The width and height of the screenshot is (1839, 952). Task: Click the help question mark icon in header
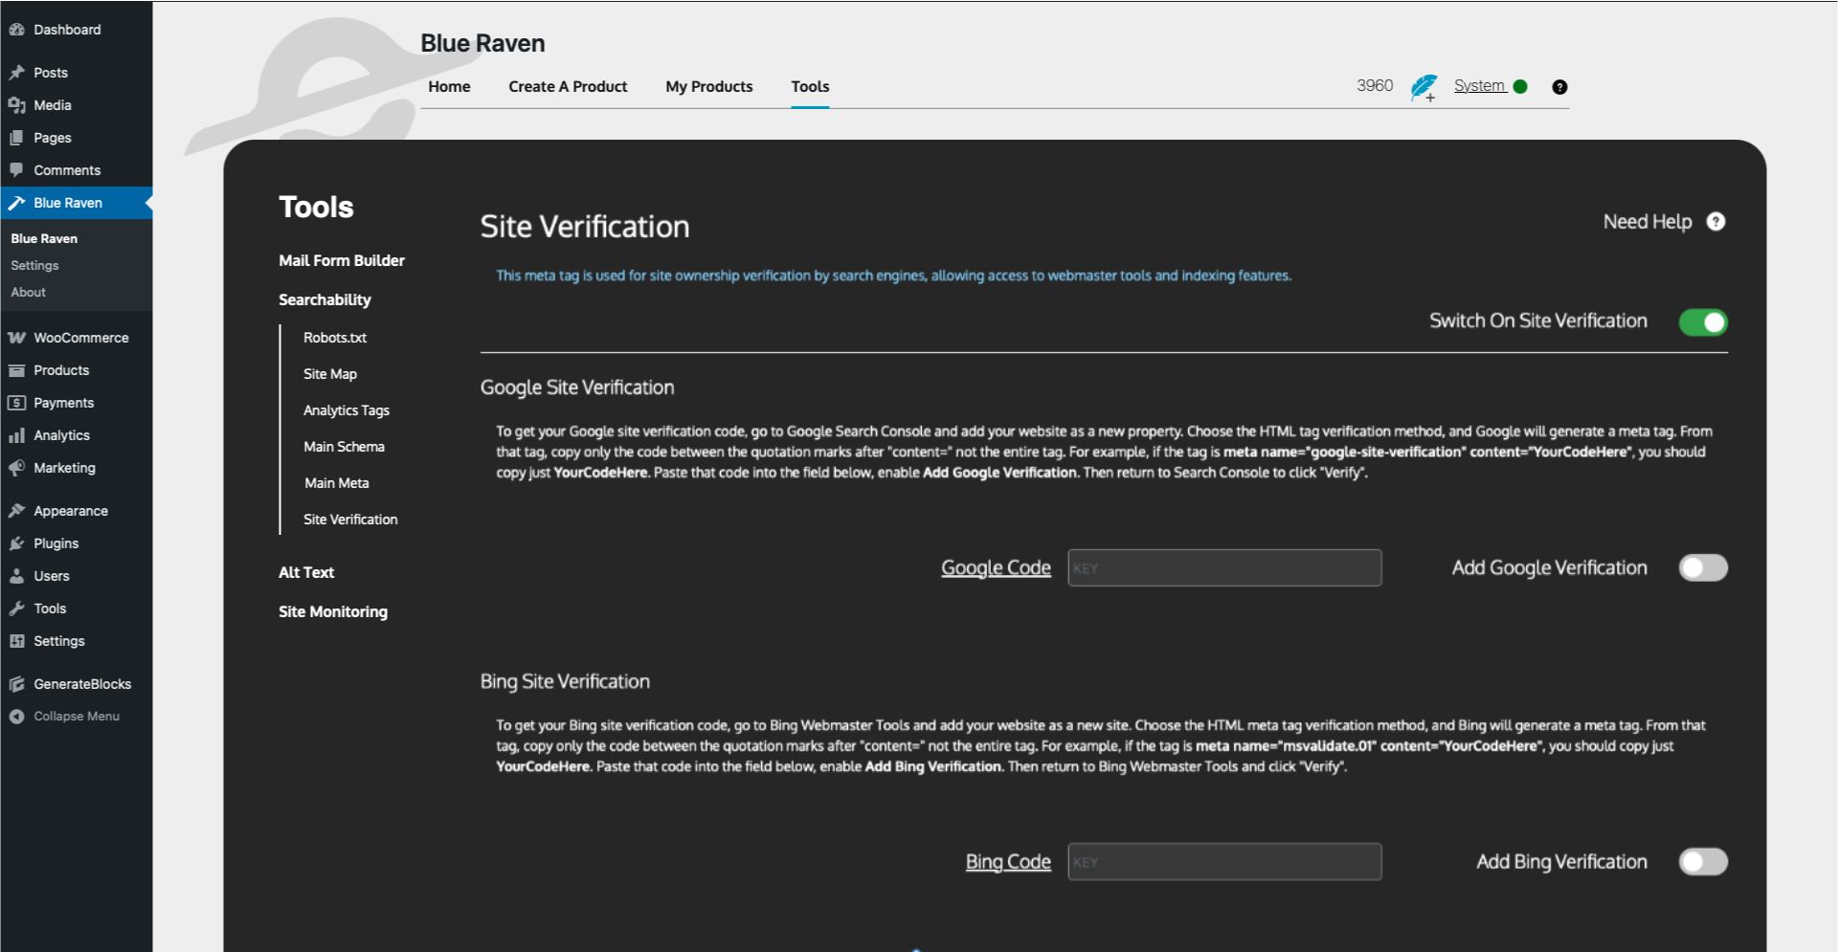1559,87
